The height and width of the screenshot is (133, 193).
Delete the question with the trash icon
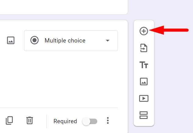(x=30, y=120)
